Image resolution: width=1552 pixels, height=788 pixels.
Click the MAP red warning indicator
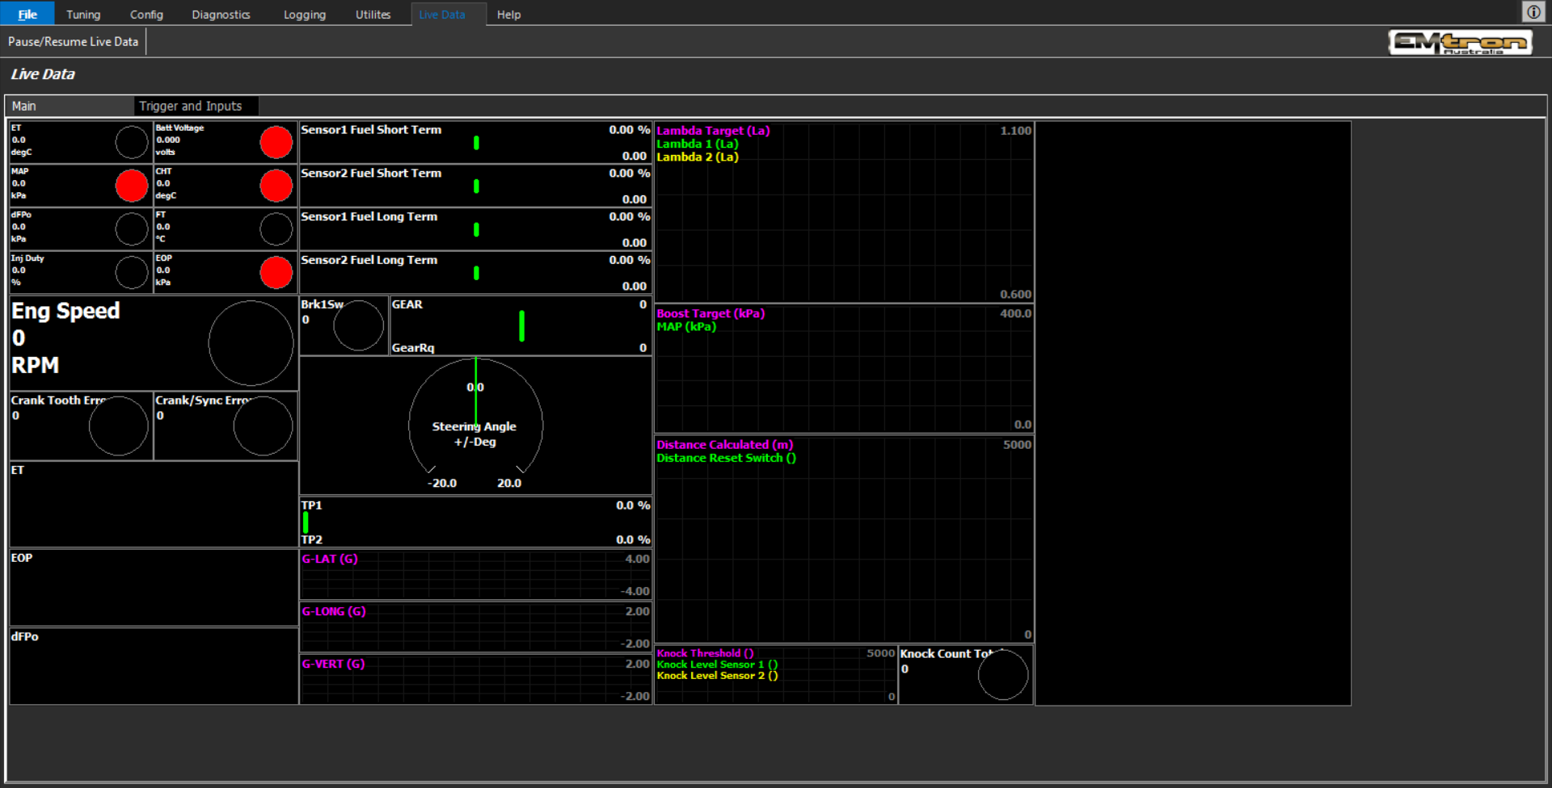coord(132,186)
